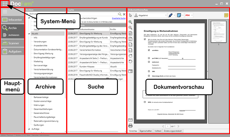The height and width of the screenshot is (137, 230).
Task: Click the print icon below the preview
Action: (x=130, y=126)
